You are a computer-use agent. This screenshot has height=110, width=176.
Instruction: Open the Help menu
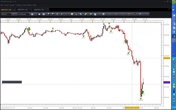click(x=34, y=5)
